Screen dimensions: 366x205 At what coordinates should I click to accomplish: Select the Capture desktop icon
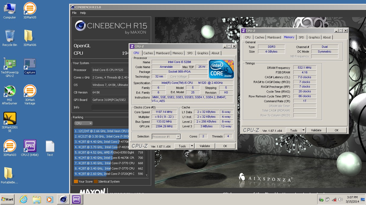30,66
